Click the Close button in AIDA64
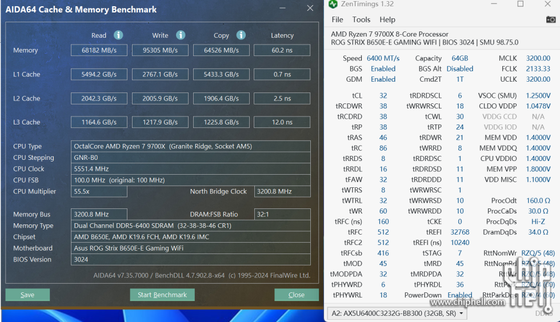Image resolution: width=560 pixels, height=322 pixels. [297, 295]
